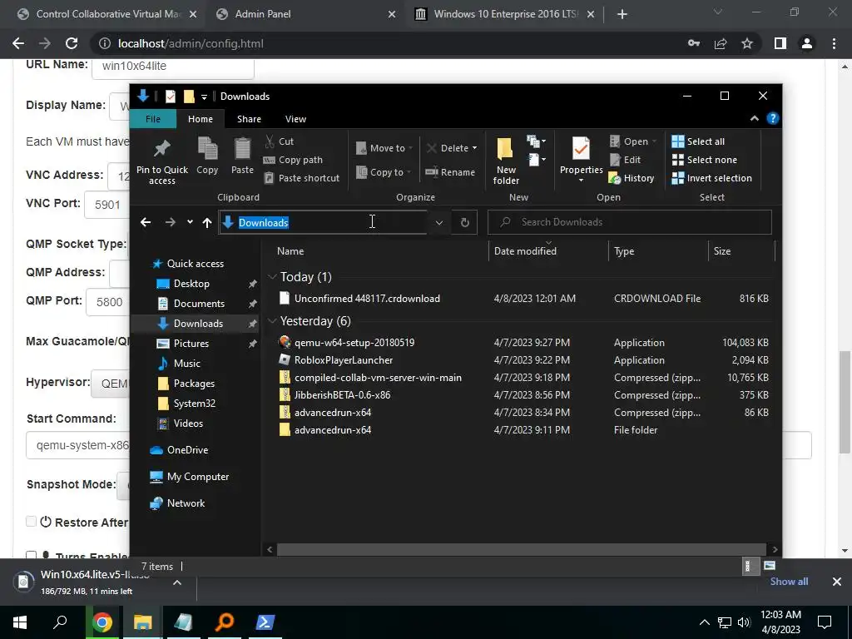Image resolution: width=852 pixels, height=639 pixels.
Task: Click the Paste icon in the ribbon
Action: (242, 156)
